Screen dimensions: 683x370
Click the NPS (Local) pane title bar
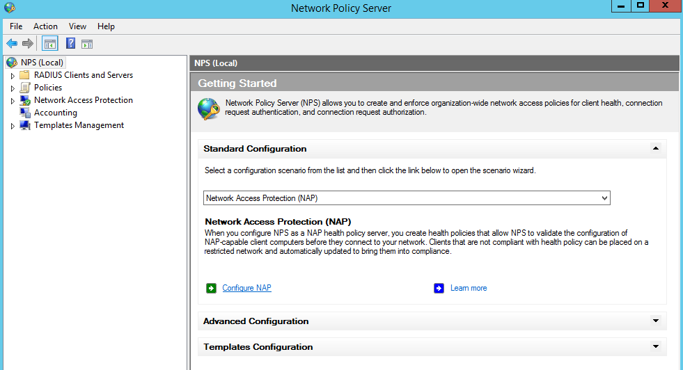434,63
